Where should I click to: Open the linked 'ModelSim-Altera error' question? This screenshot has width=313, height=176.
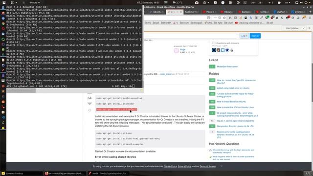point(227,66)
